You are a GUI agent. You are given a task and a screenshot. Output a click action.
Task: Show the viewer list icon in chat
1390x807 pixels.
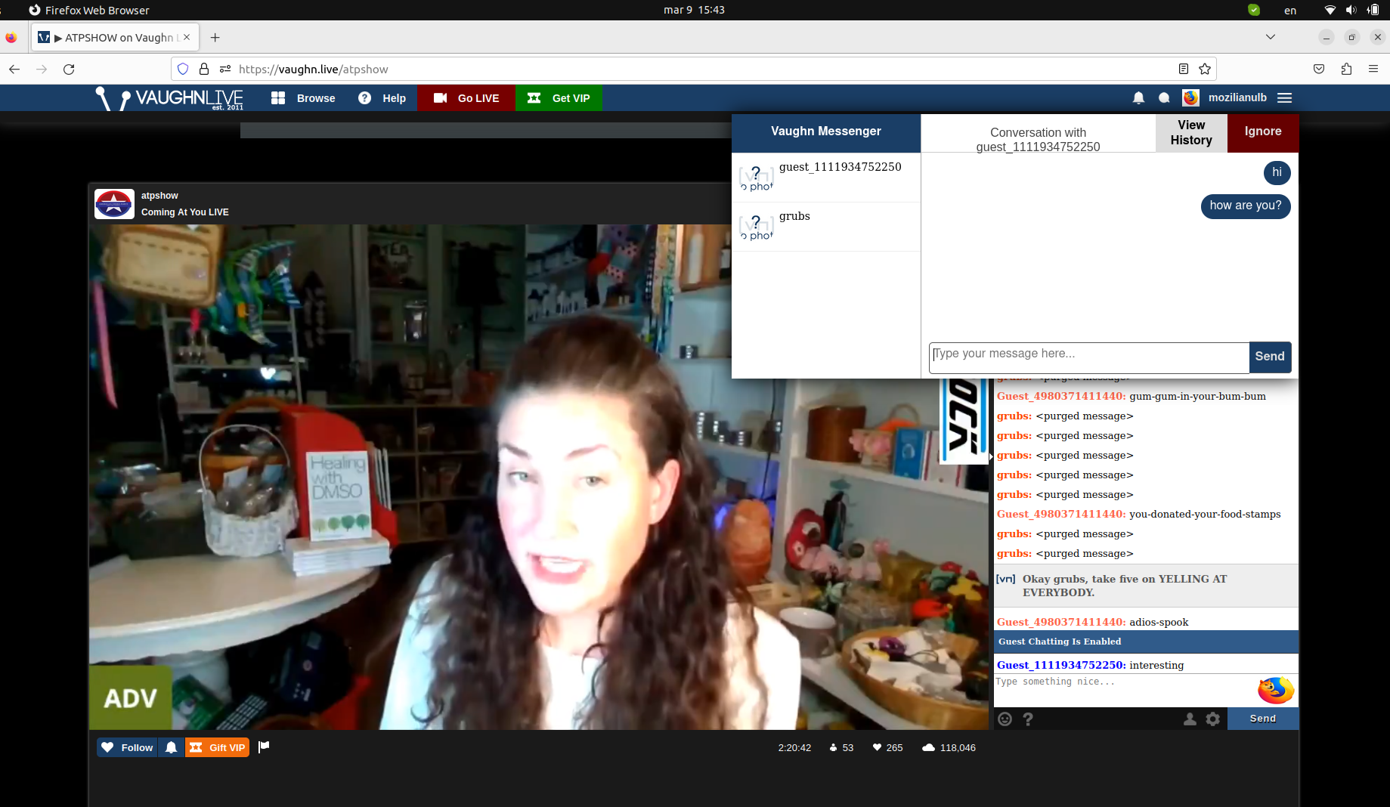point(1190,719)
